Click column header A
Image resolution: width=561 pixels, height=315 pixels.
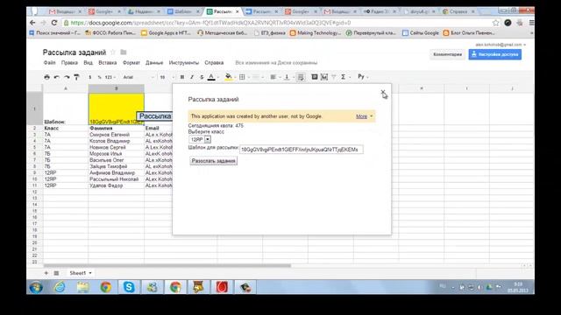(66, 88)
